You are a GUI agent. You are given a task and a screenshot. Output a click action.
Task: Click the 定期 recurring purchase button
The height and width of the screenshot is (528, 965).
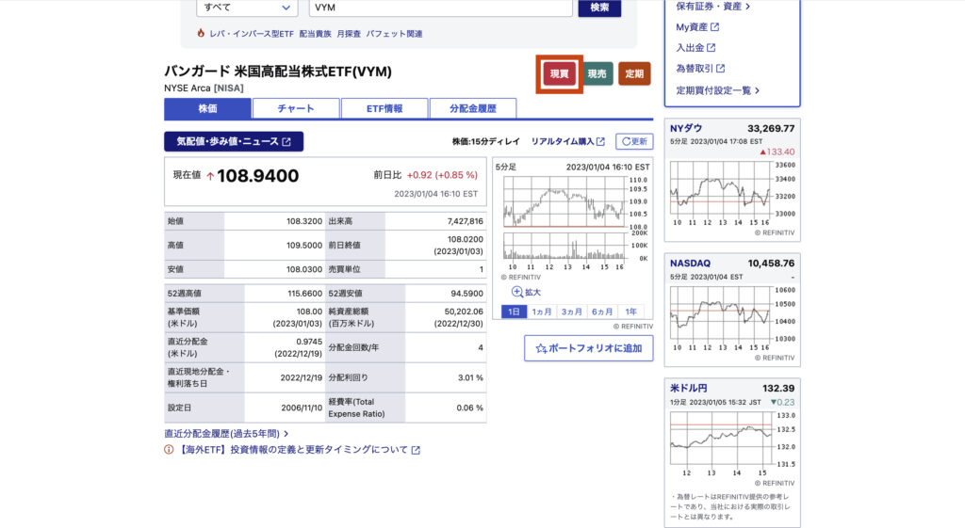[634, 74]
